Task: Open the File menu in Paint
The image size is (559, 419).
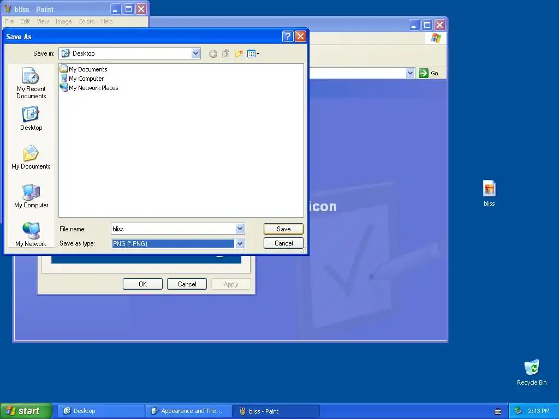Action: tap(9, 21)
